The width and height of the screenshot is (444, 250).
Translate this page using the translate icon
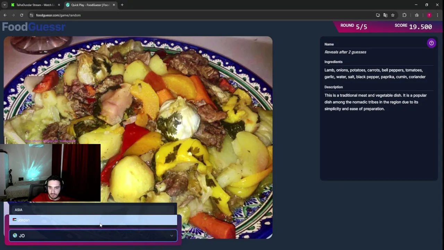click(385, 15)
